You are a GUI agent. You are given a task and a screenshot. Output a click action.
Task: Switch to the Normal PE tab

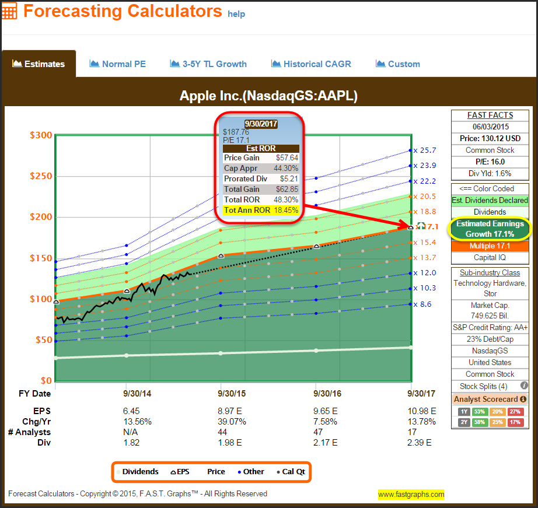point(117,64)
